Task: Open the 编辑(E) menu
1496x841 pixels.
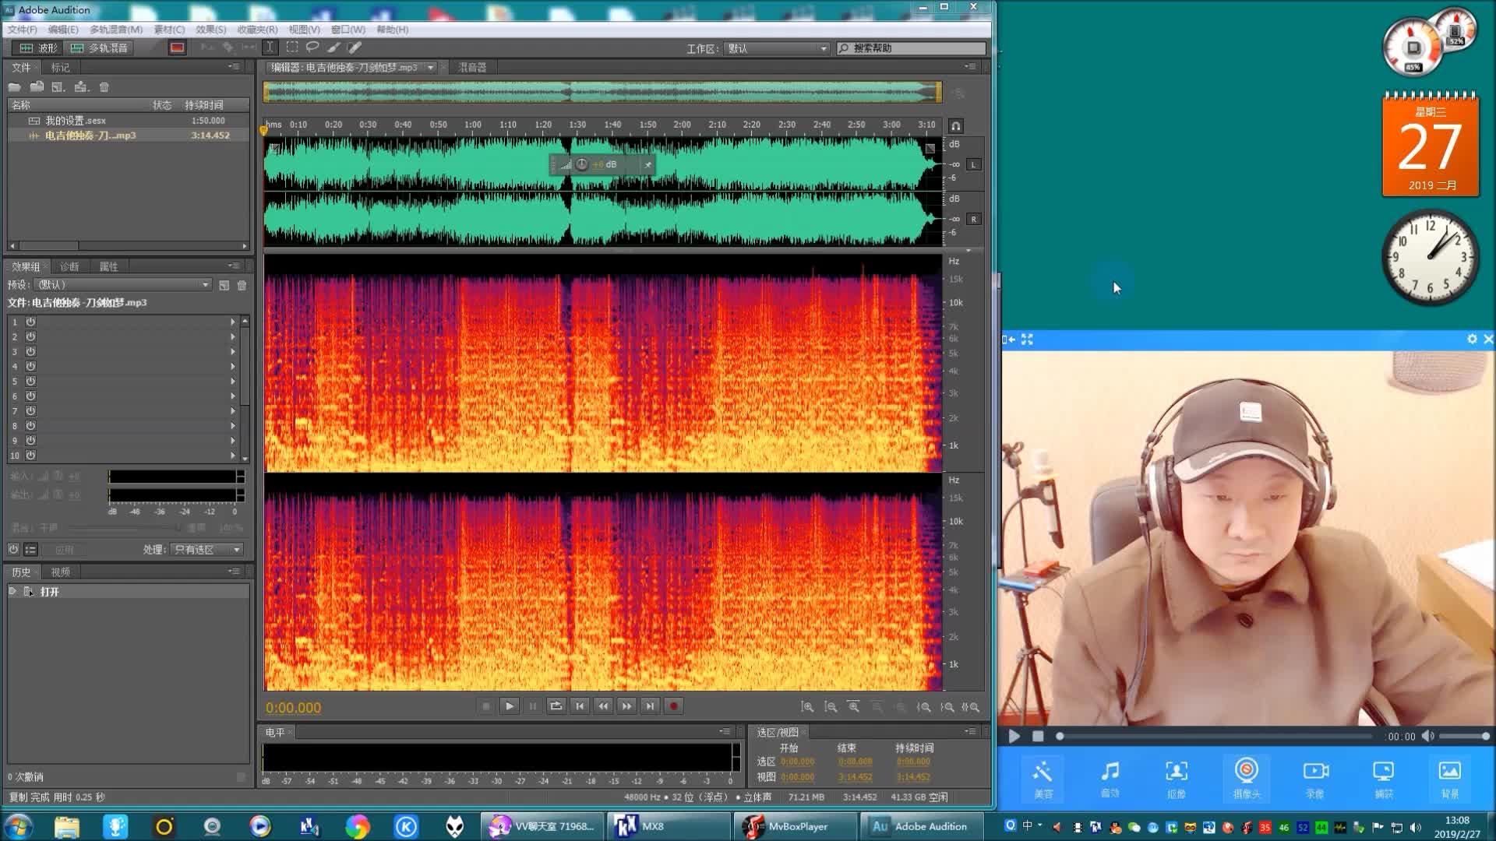Action: tap(63, 30)
